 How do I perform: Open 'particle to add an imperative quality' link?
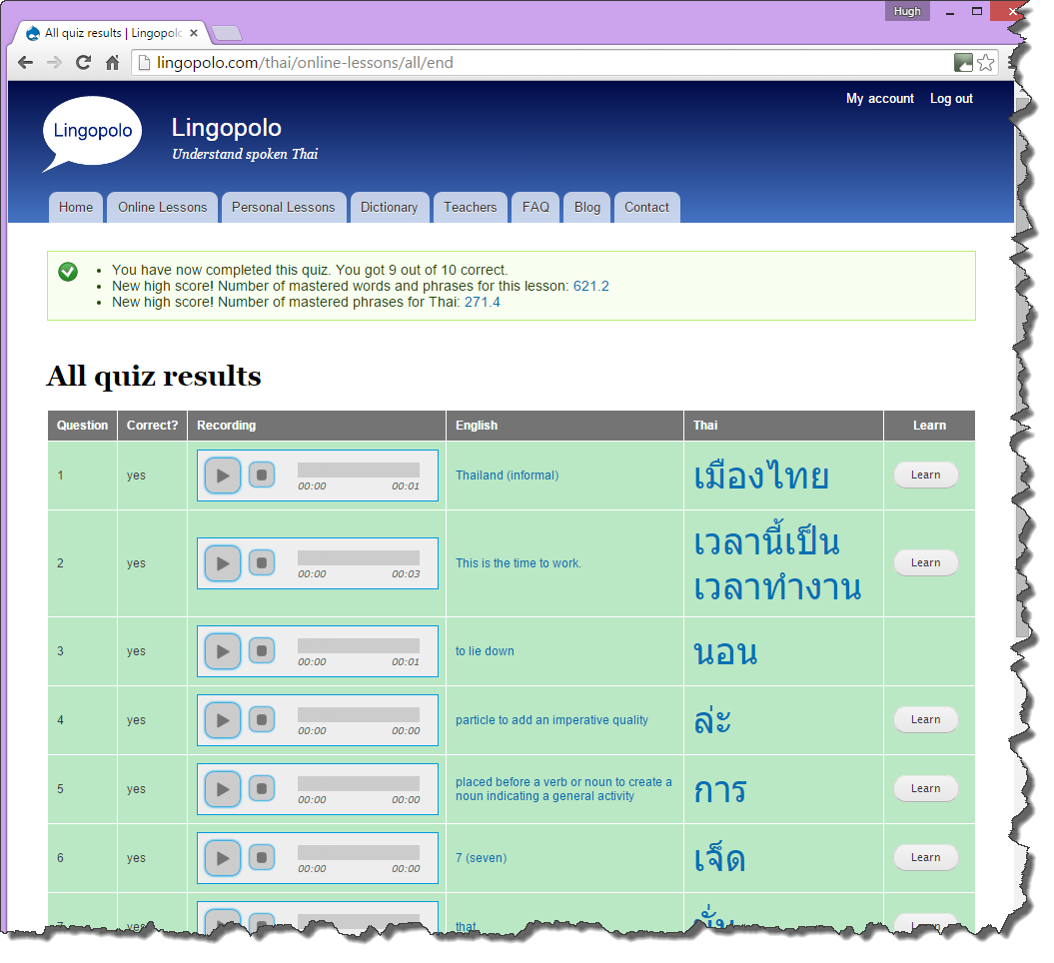[x=551, y=719]
